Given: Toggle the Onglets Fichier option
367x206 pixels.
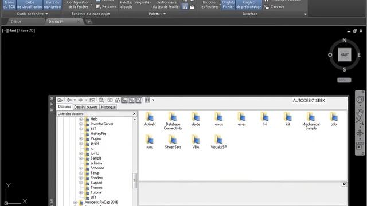Looking at the screenshot, I should [228, 5].
